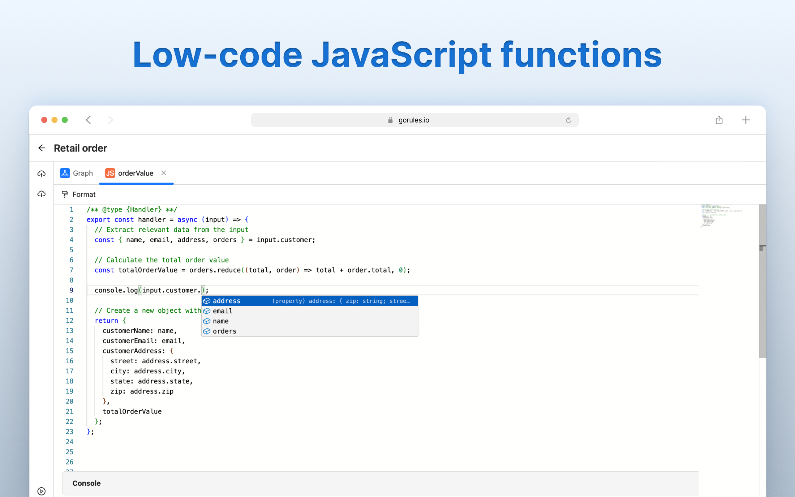Switch to the Graph tab
Screen dimensions: 795x497
tap(77, 173)
